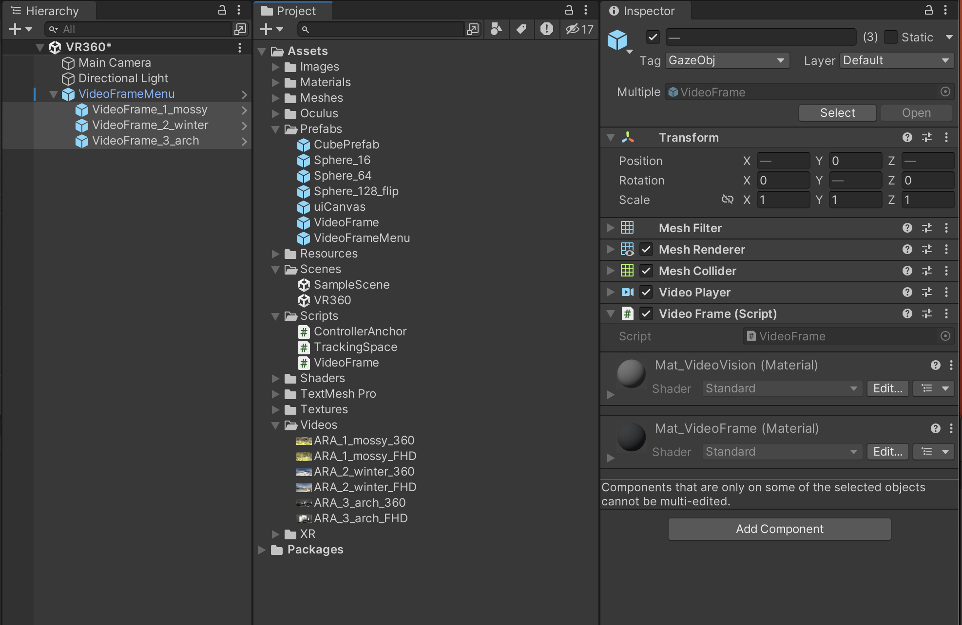This screenshot has width=962, height=625.
Task: Click the search by type icon
Action: point(496,29)
